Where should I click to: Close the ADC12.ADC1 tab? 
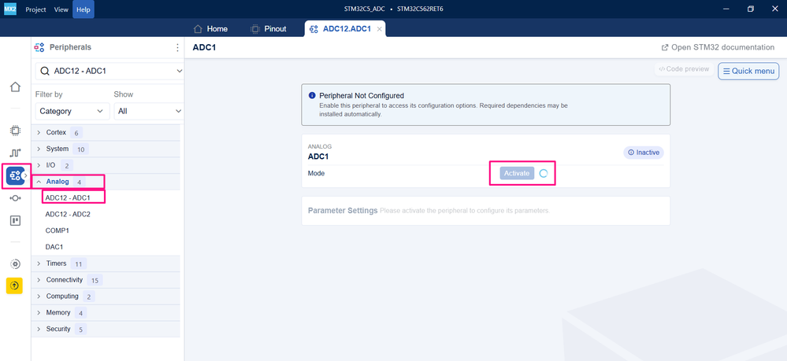(380, 29)
